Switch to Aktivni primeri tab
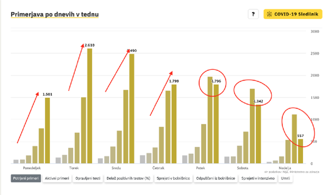The width and height of the screenshot is (331, 195). coord(57,178)
